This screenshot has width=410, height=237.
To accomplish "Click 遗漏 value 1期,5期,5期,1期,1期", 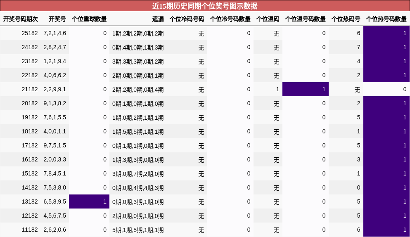I will 138,132.
